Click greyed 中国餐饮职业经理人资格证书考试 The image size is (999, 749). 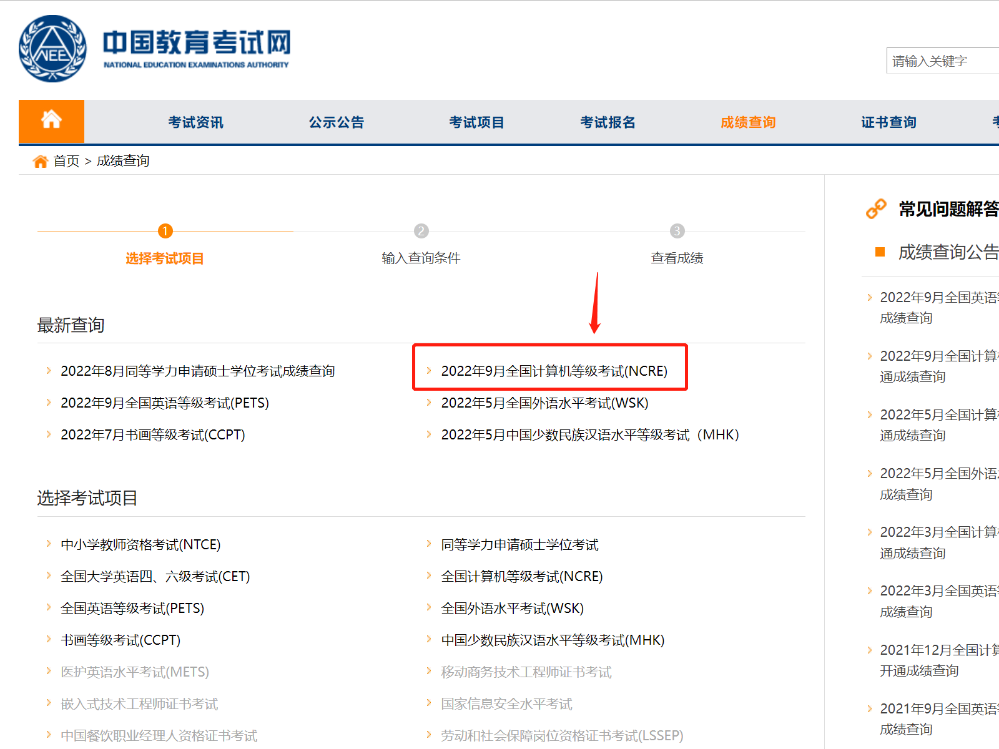click(x=159, y=736)
